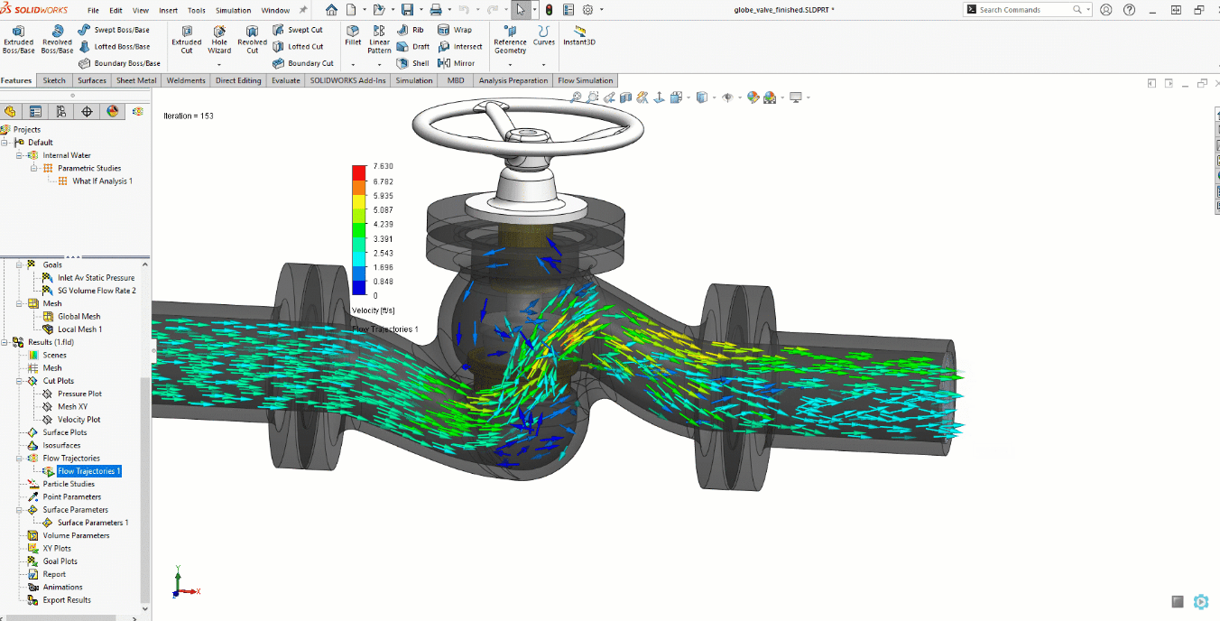Collapse the Default configuration node

(x=5, y=143)
